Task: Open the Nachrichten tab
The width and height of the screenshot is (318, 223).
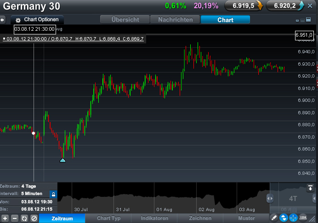Action: (x=175, y=20)
